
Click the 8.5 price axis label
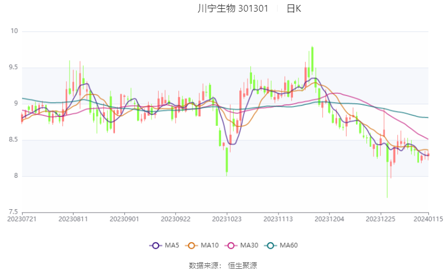pyautogui.click(x=13, y=140)
